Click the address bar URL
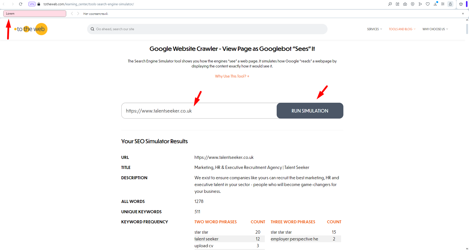The width and height of the screenshot is (469, 250). (x=89, y=4)
